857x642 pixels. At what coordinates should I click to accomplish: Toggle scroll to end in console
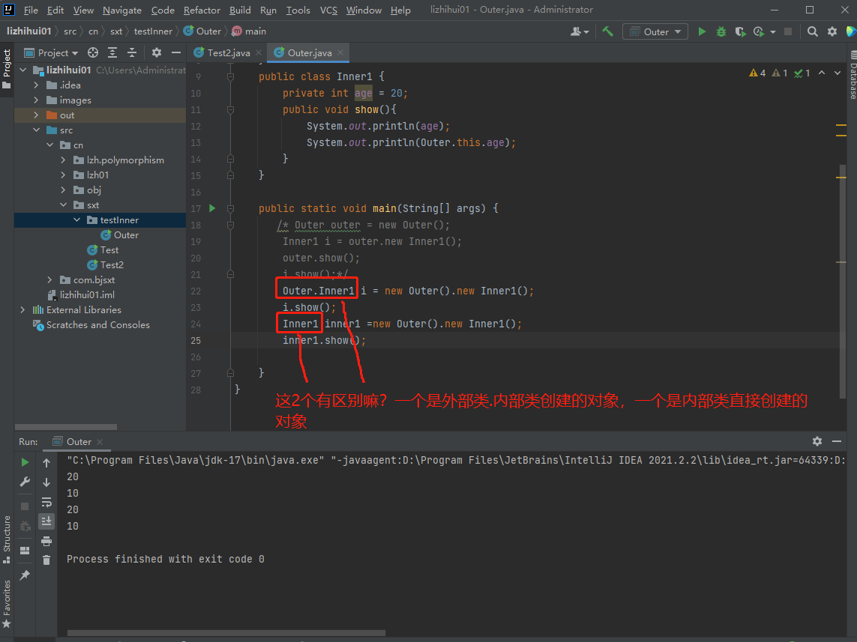pos(46,521)
